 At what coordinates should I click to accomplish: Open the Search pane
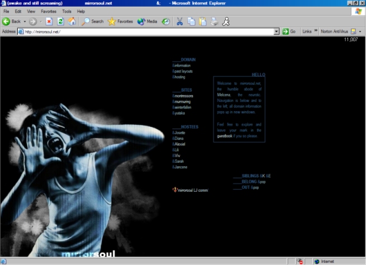click(93, 21)
